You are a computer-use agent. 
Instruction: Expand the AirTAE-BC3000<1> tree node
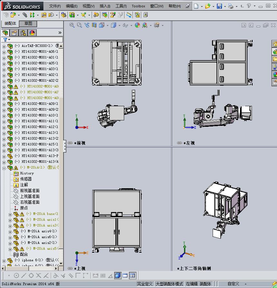[4, 46]
